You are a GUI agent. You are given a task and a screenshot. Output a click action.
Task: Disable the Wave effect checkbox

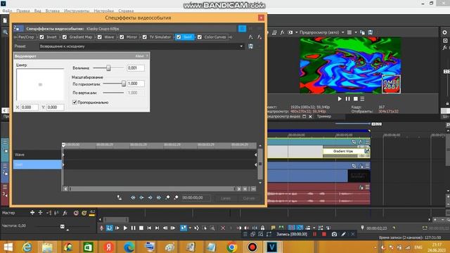[100, 37]
